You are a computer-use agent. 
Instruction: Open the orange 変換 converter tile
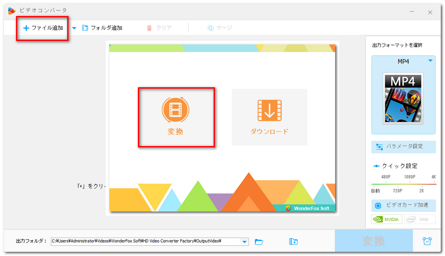tap(176, 117)
